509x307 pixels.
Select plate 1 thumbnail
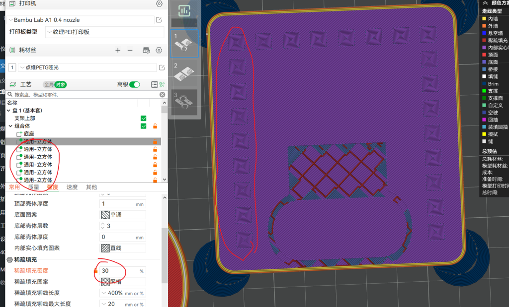click(x=184, y=44)
